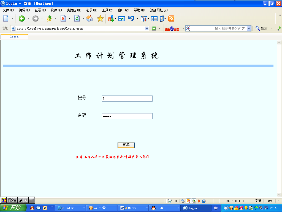
Task: Click the recycle bin icon in status bar
Action: tap(170, 201)
